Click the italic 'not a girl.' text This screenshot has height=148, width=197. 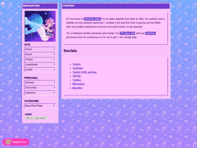pos(112,37)
